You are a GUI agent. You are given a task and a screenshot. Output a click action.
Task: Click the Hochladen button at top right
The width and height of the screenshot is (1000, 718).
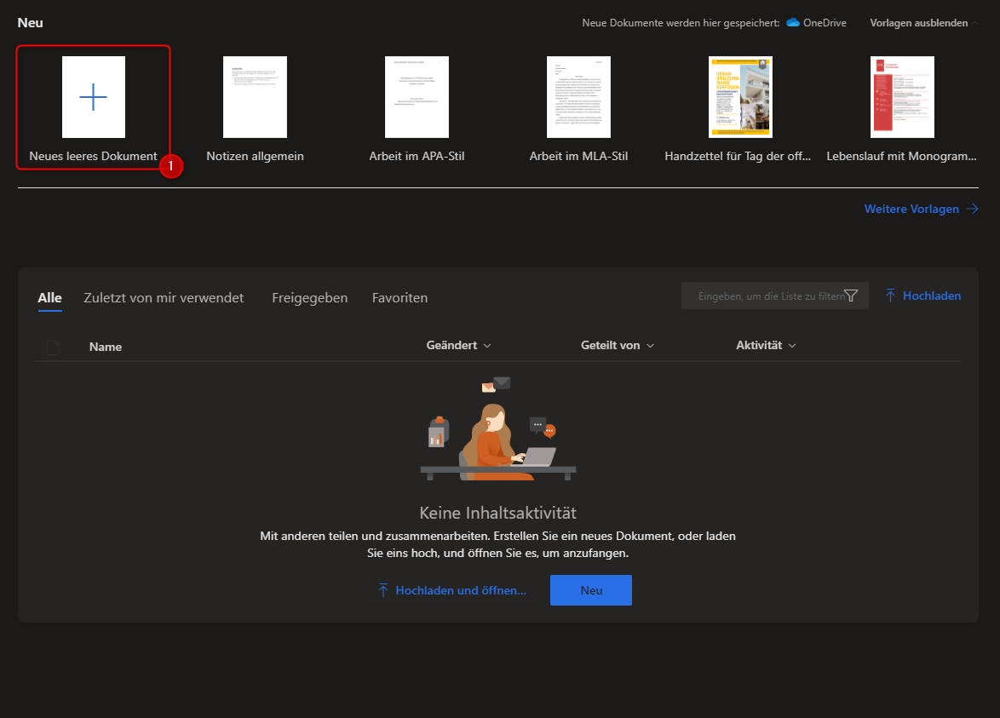tap(923, 296)
